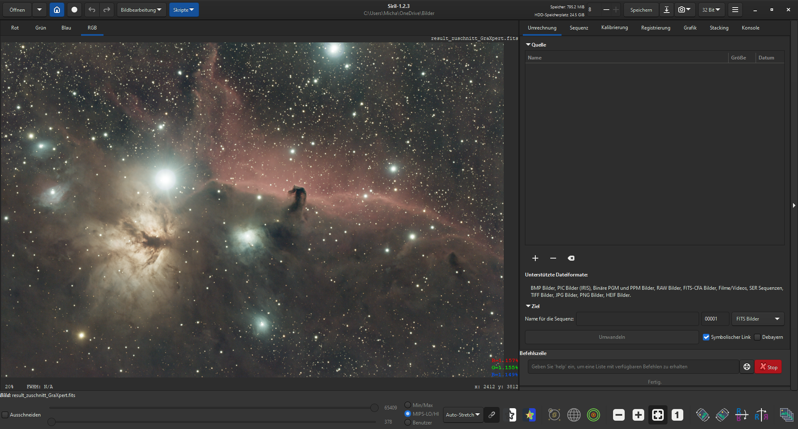Enable the Ausschneiden checkbox

5,415
